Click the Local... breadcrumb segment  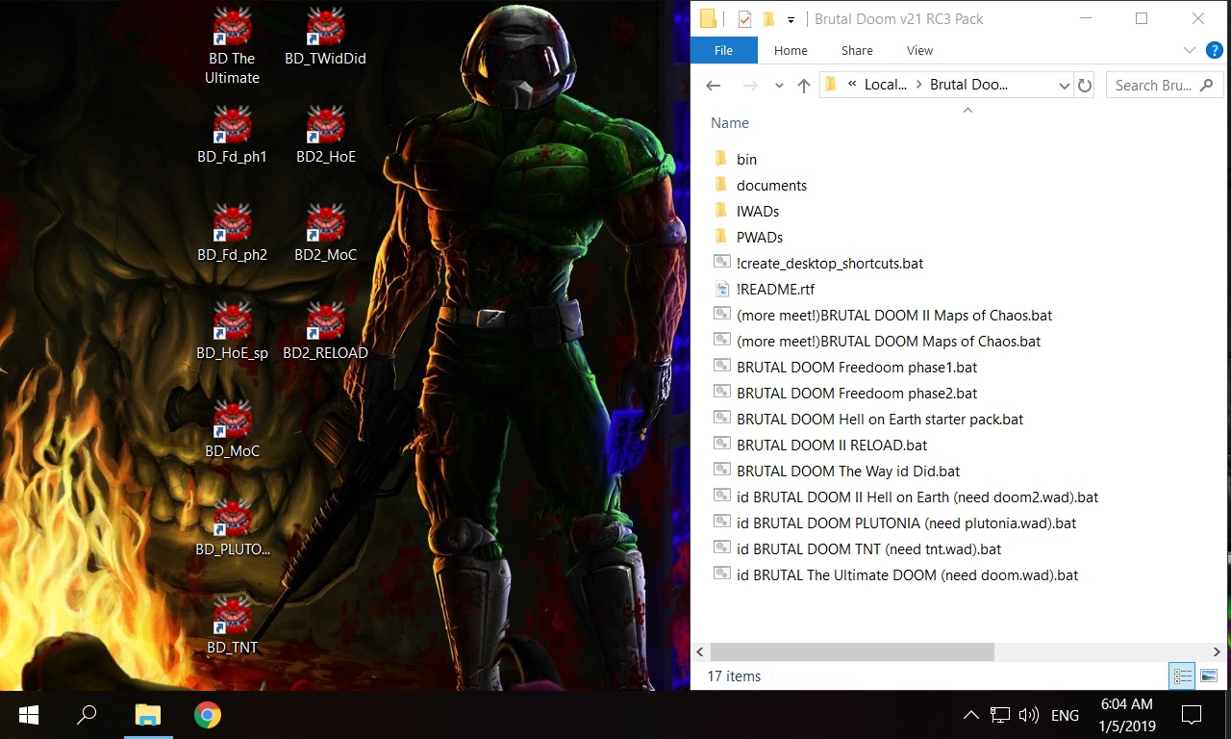click(x=885, y=85)
